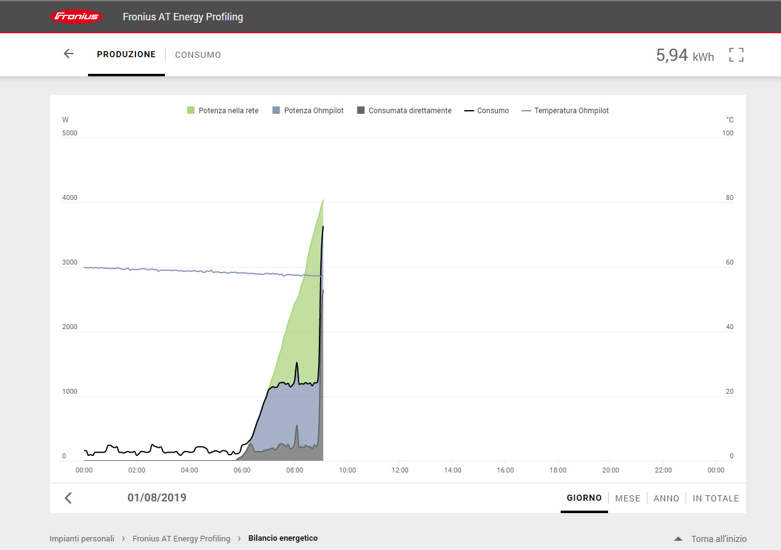Click the Torna all'inizio link
Image resolution: width=781 pixels, height=550 pixels.
(718, 539)
